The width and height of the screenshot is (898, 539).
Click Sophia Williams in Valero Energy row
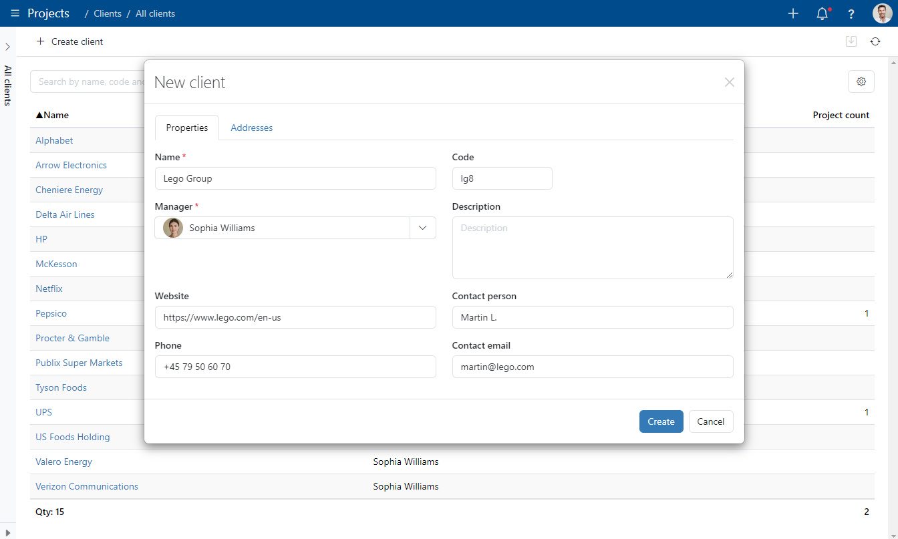(x=406, y=462)
